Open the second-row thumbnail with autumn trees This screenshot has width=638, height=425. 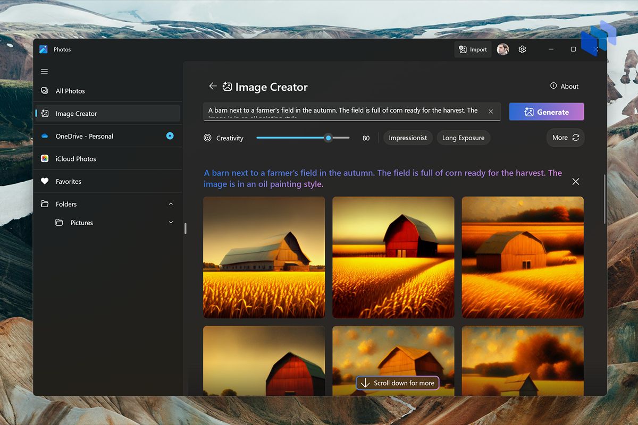tap(523, 361)
